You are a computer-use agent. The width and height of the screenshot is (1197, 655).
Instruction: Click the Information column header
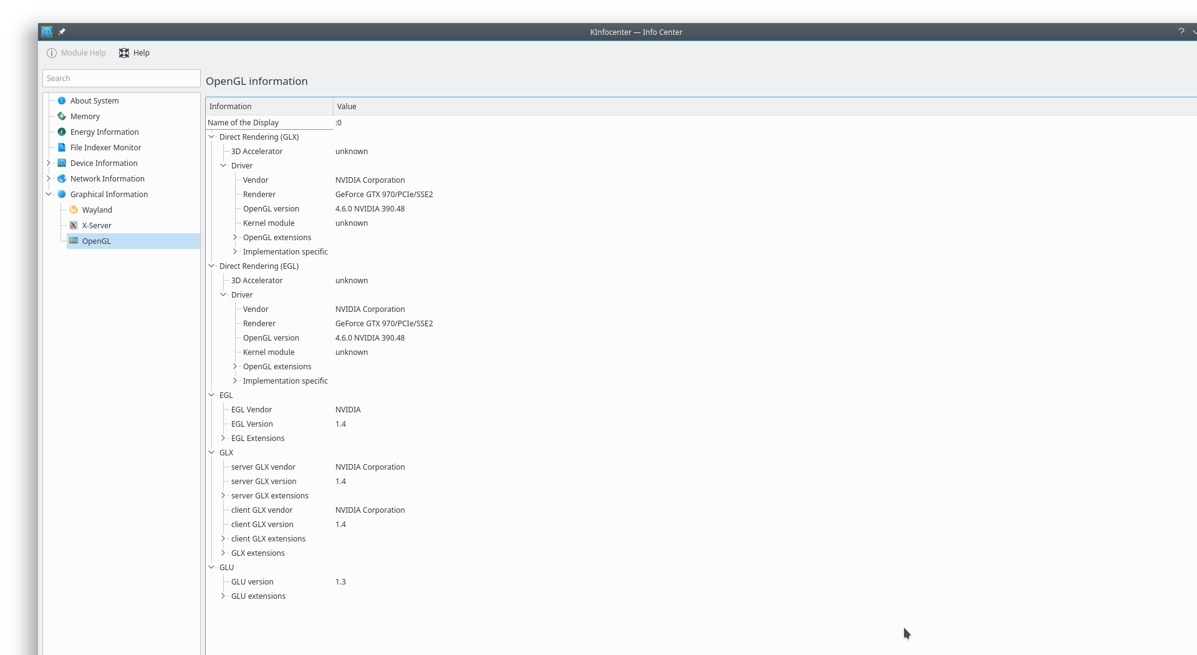point(269,106)
